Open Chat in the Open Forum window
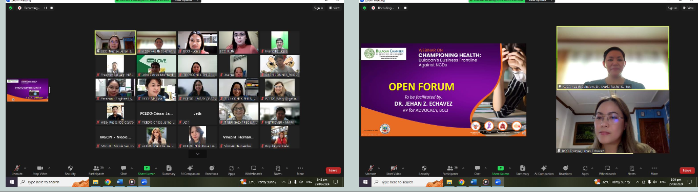698x192 pixels. 477,168
